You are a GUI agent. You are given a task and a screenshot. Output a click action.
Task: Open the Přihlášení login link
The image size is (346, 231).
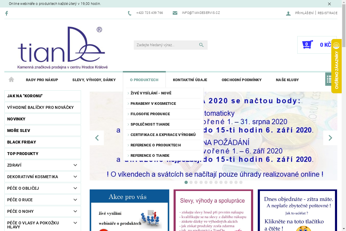point(304,13)
